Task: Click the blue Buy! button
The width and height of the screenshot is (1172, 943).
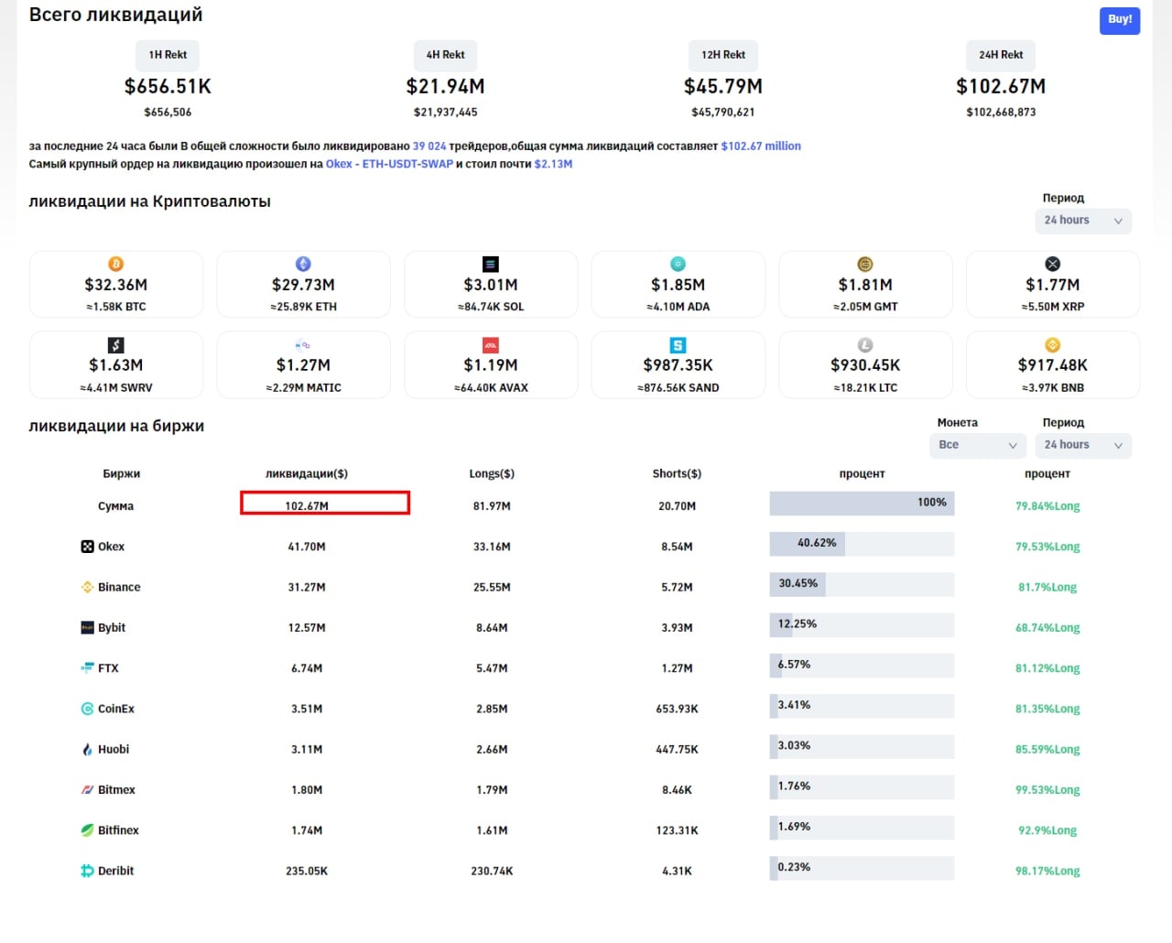Action: pos(1120,20)
